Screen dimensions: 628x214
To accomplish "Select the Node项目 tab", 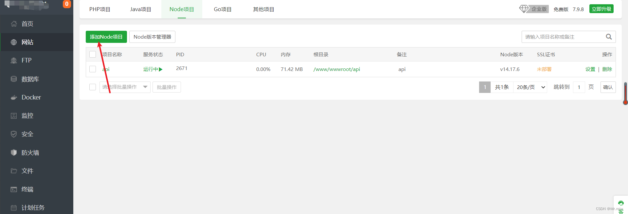I will click(182, 9).
